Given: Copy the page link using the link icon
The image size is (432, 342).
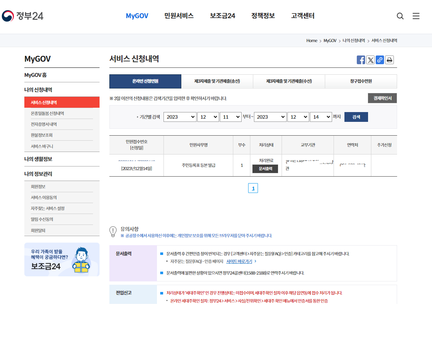Looking at the screenshot, I should (380, 60).
